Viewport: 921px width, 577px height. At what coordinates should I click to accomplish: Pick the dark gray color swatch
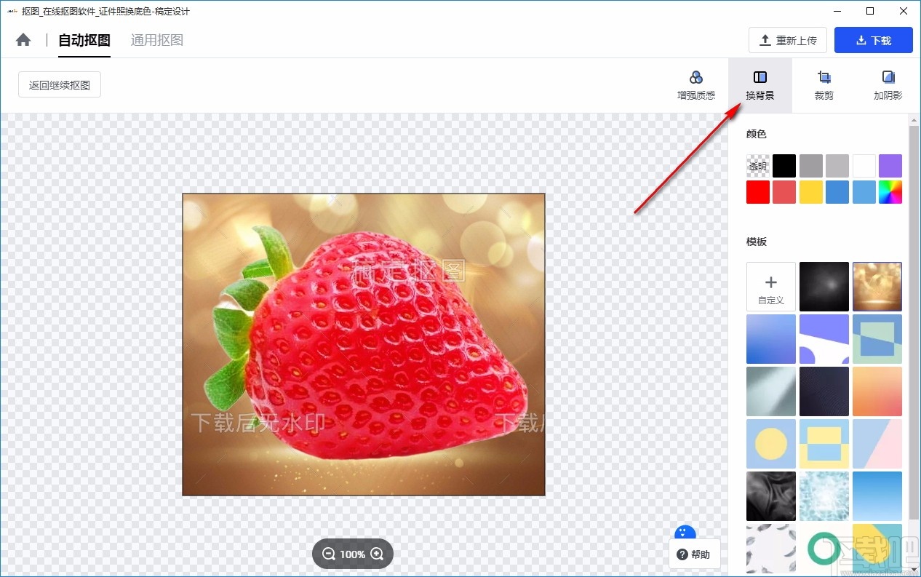[811, 166]
